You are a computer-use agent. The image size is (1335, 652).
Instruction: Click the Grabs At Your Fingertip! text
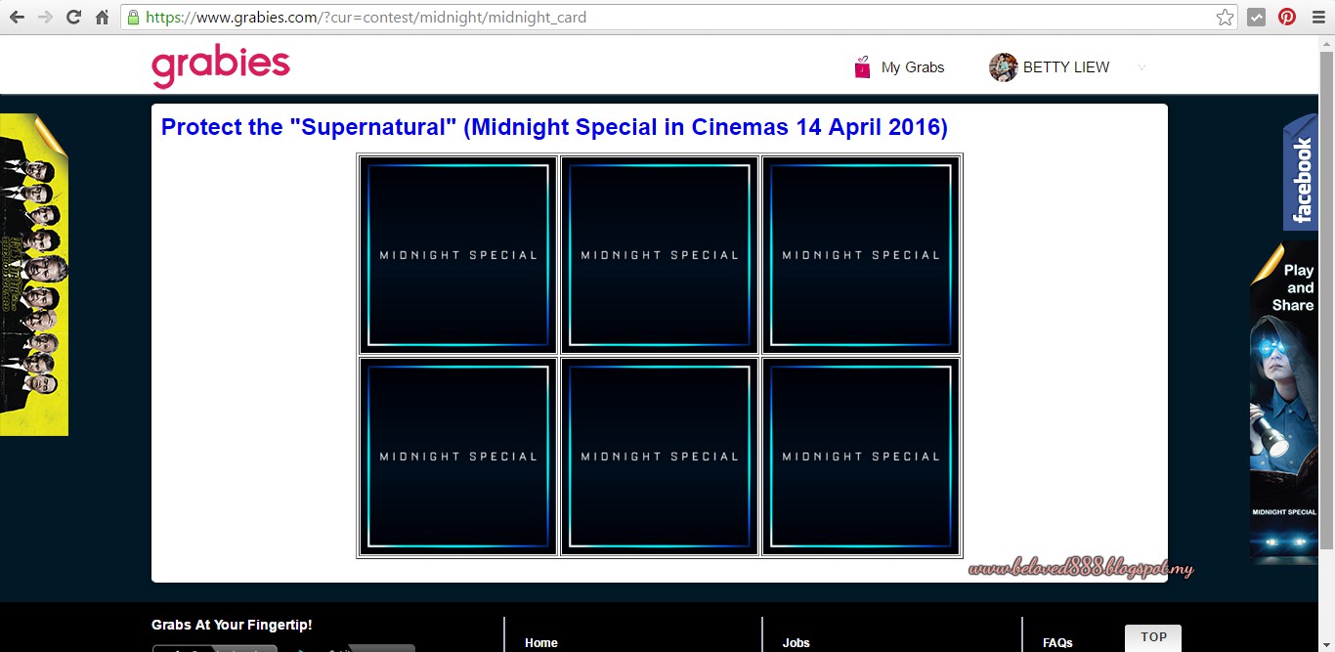[232, 625]
